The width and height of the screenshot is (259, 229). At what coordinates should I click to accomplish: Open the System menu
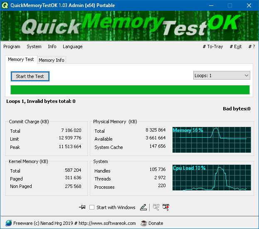(x=34, y=46)
